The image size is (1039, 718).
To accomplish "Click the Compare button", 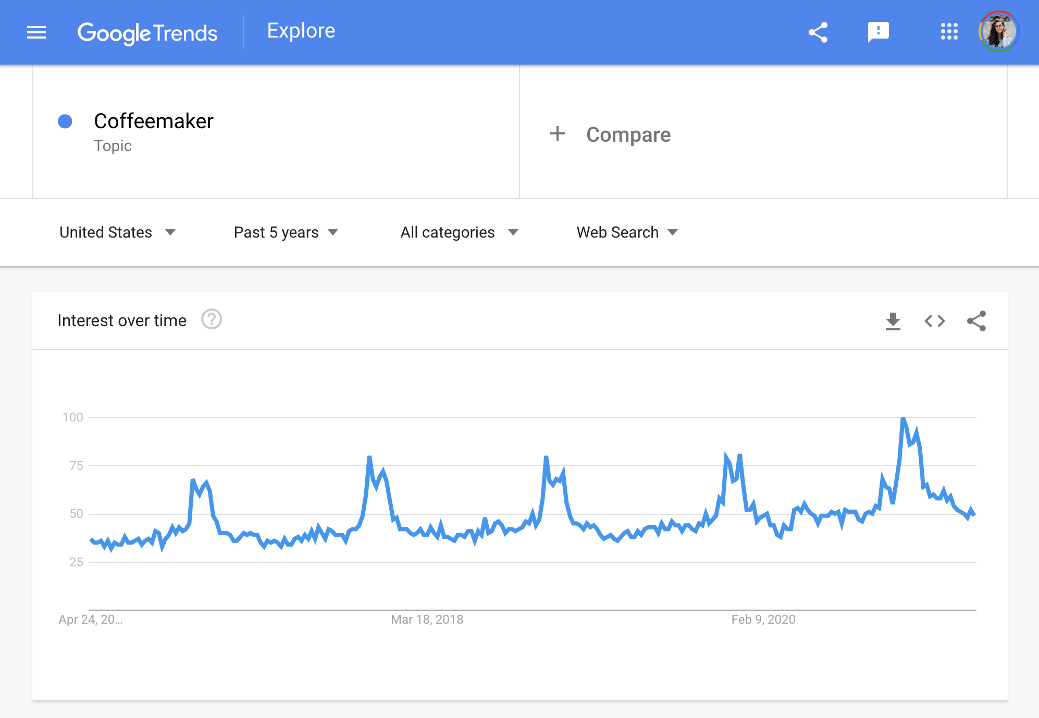I will [628, 134].
